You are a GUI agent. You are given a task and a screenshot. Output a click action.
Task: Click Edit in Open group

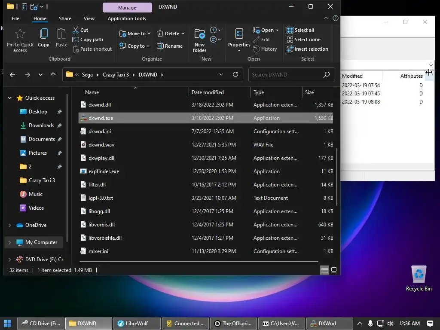pos(262,40)
